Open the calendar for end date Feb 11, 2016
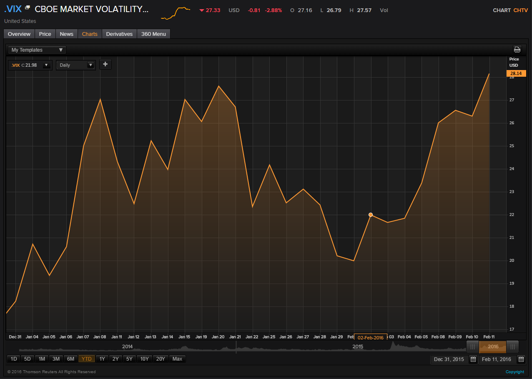 pos(521,359)
